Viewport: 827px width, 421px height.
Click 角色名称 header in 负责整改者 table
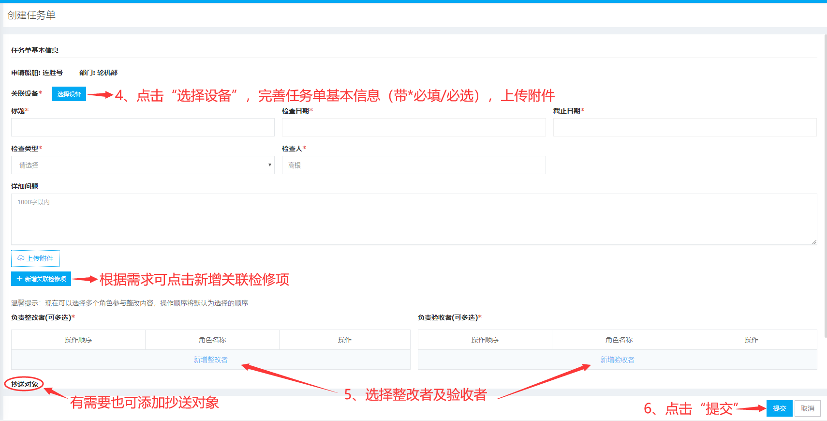212,340
